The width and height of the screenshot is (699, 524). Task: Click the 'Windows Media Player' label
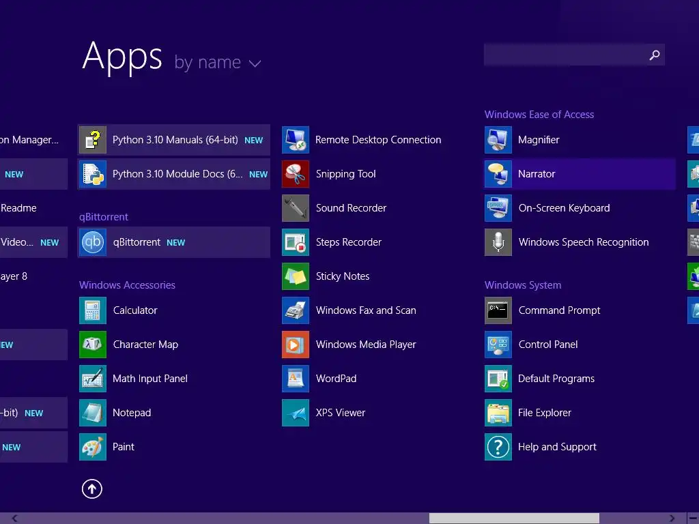(366, 345)
